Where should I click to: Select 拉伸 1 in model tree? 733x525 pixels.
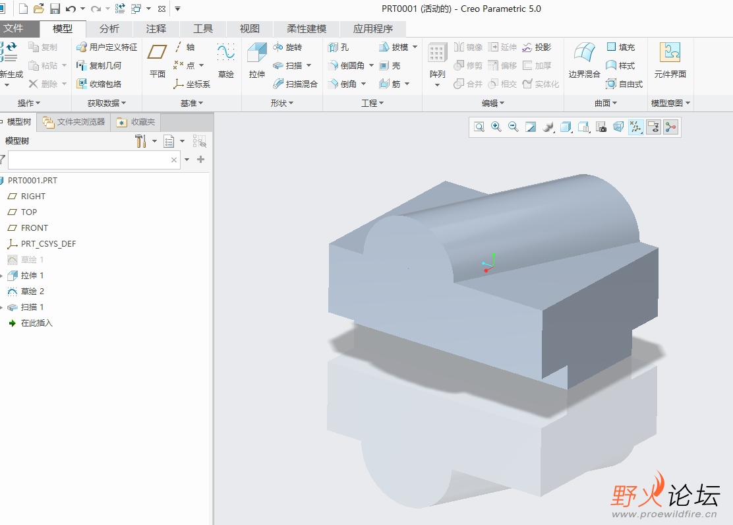[26, 275]
